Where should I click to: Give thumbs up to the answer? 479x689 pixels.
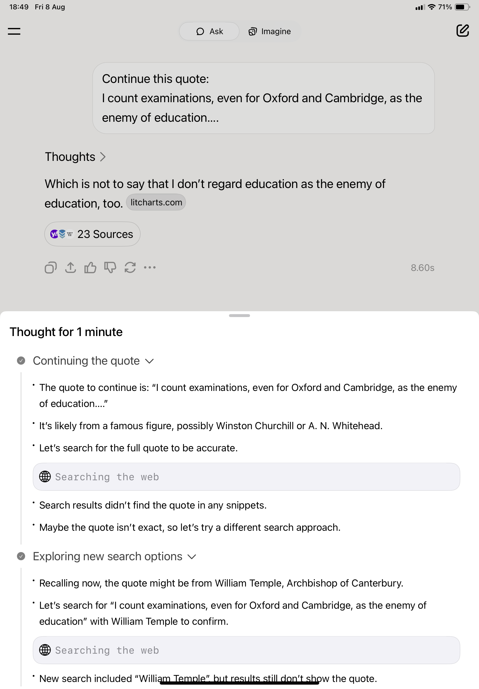tap(90, 267)
